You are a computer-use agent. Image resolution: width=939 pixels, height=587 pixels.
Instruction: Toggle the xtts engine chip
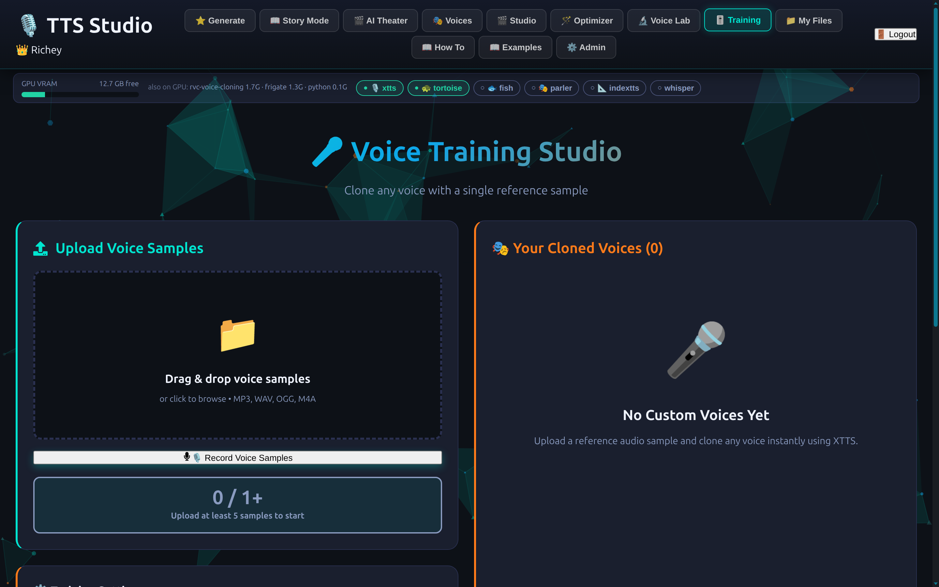tap(380, 88)
